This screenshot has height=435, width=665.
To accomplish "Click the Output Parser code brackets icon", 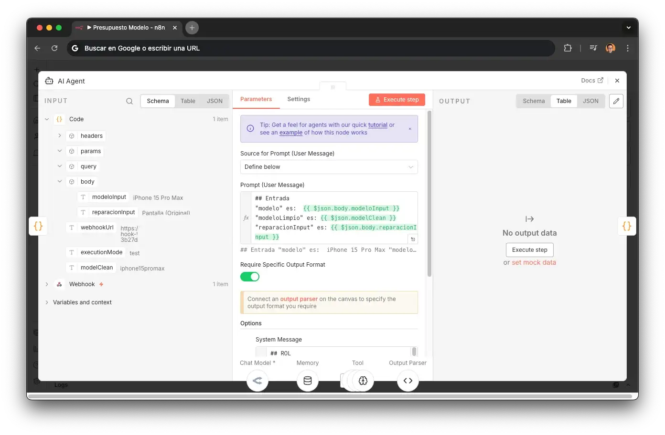I will (408, 381).
